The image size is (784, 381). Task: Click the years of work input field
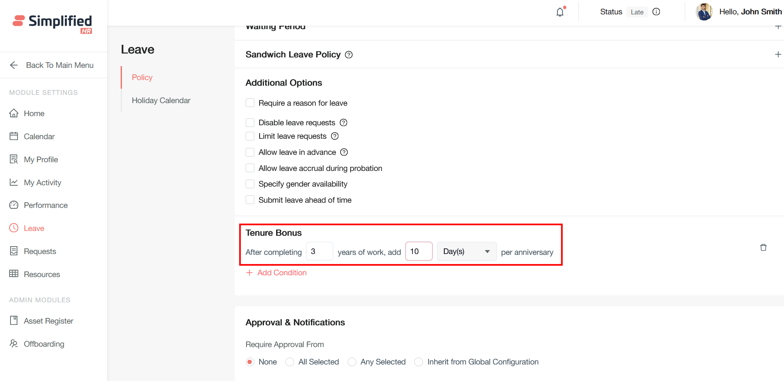coord(319,251)
